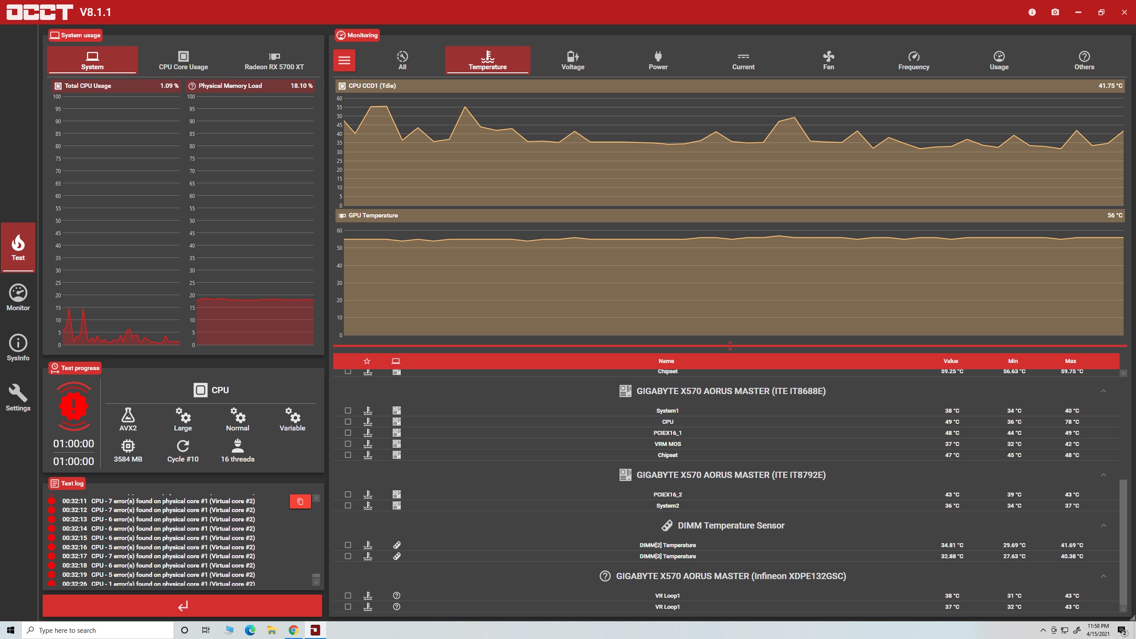Open the taskbar clock showing 11:58 PM
Viewport: 1136px width, 639px height.
(x=1098, y=630)
